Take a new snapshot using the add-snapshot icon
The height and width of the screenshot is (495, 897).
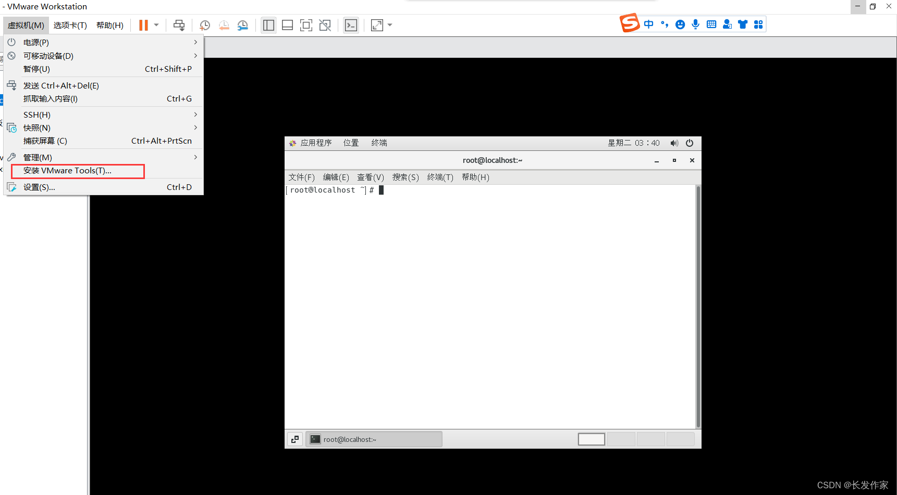(204, 25)
